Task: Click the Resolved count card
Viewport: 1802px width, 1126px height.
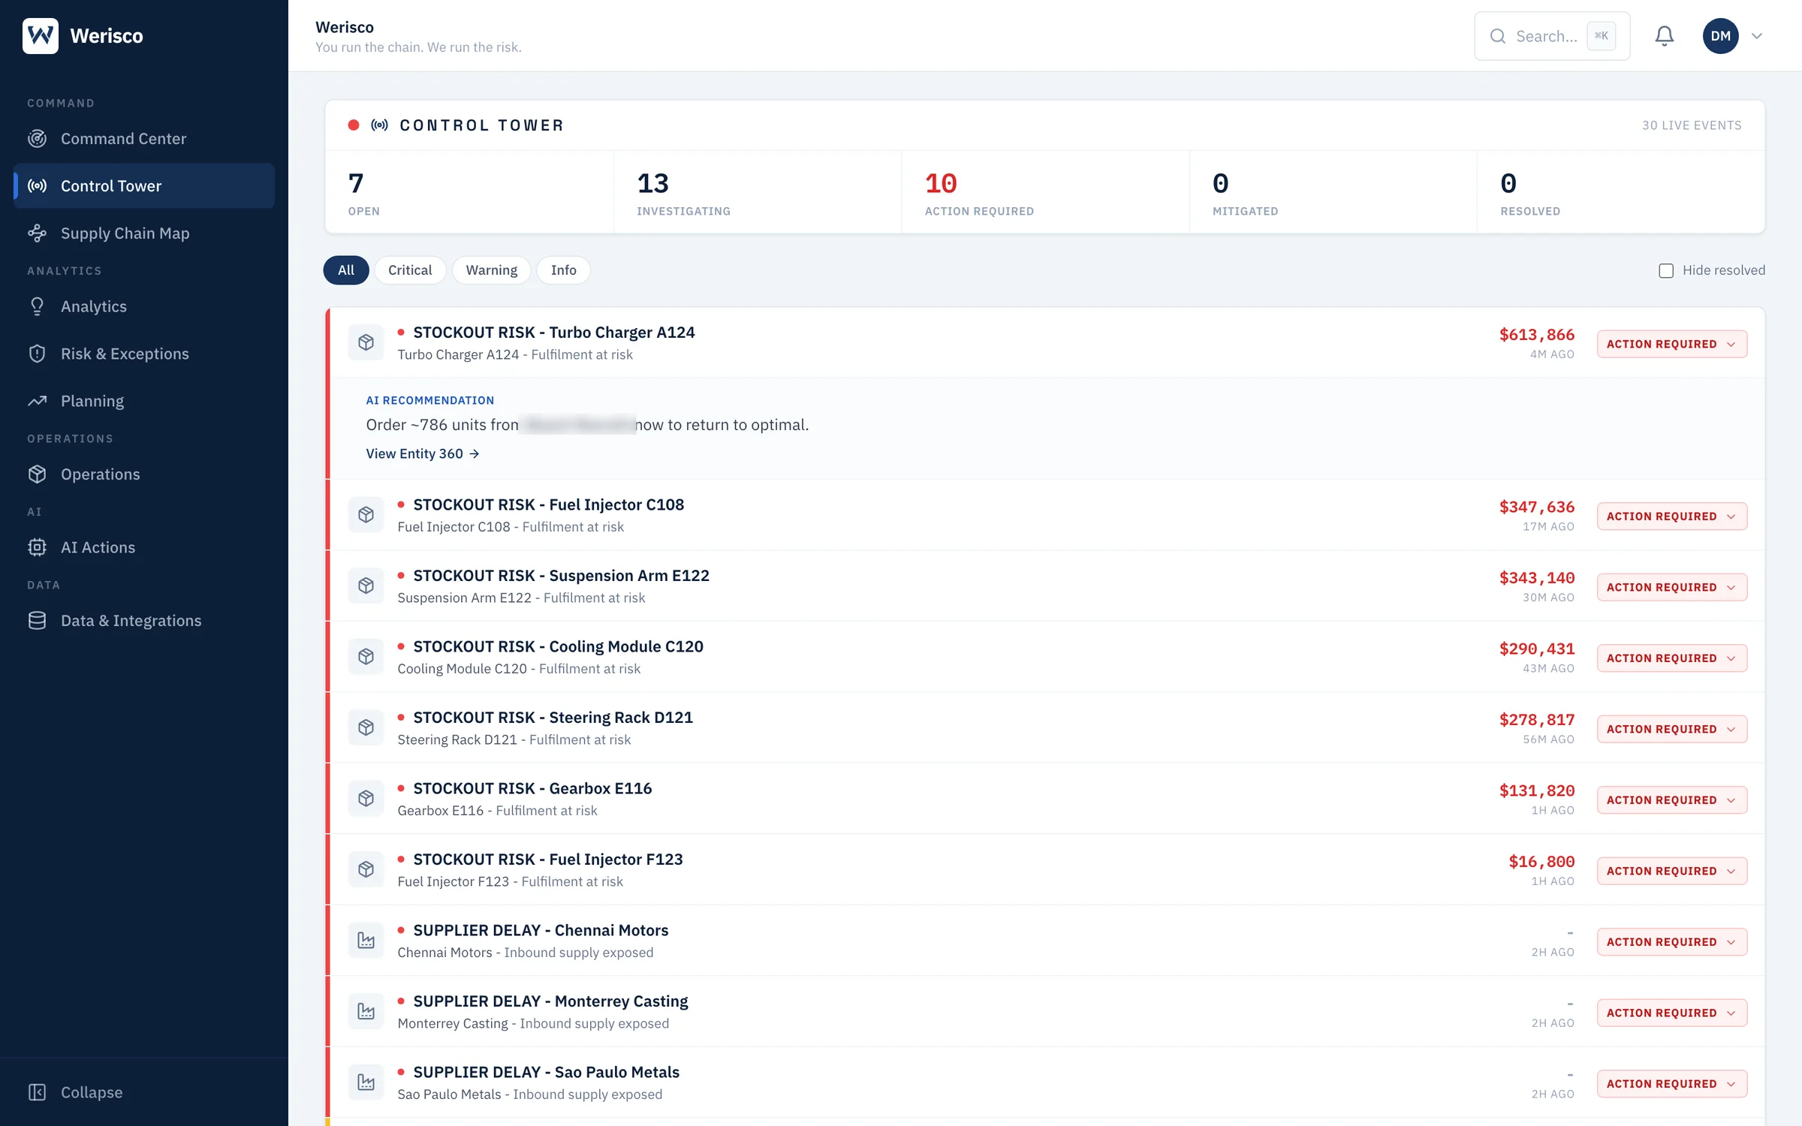Action: pyautogui.click(x=1620, y=192)
